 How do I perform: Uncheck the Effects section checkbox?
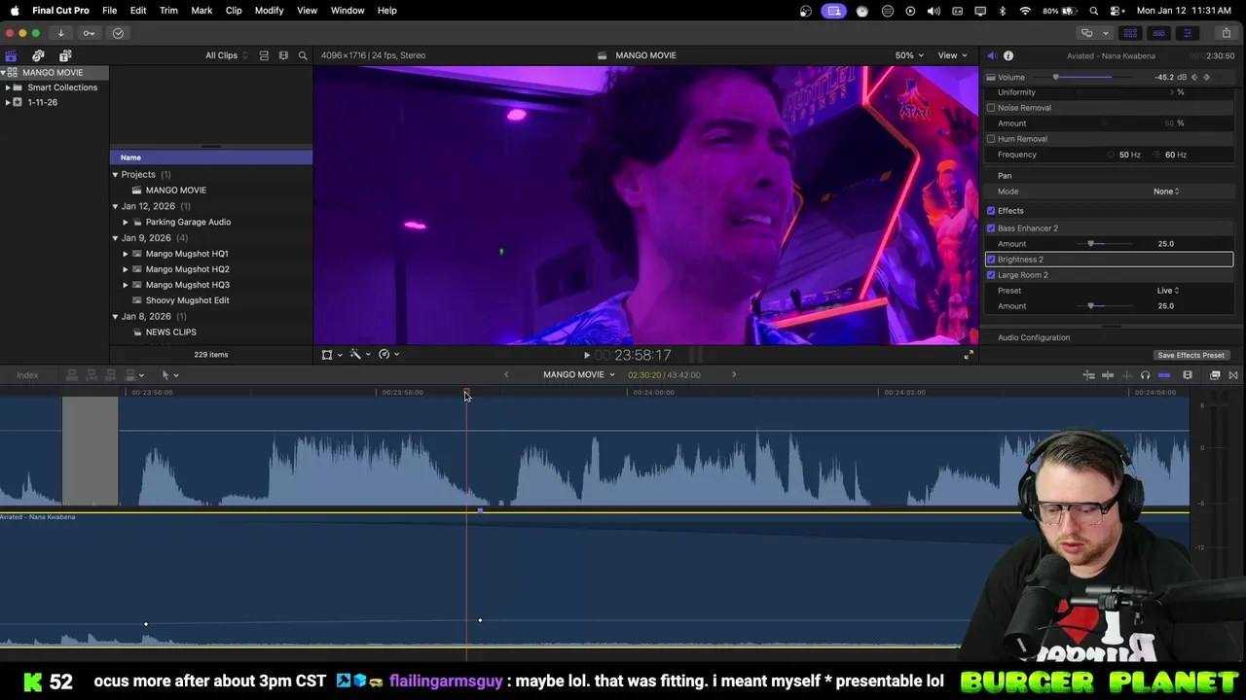[991, 211]
